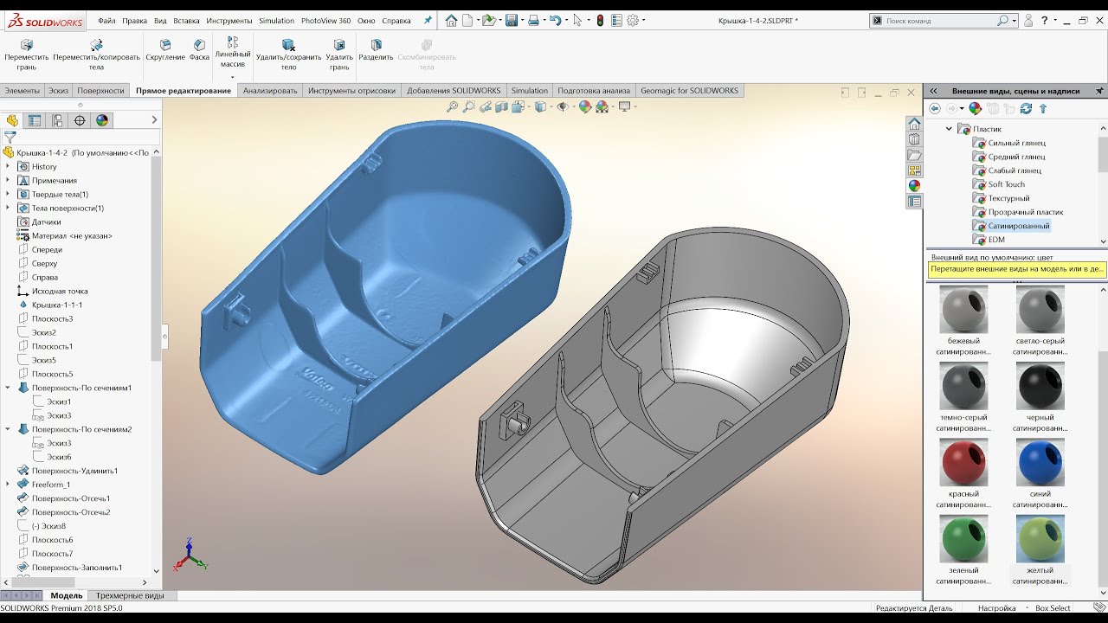Select the Сатинированный appearance folder
Image resolution: width=1108 pixels, height=623 pixels.
1019,226
